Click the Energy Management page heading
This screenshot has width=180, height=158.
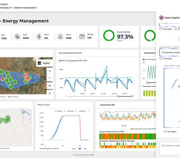click(26, 21)
